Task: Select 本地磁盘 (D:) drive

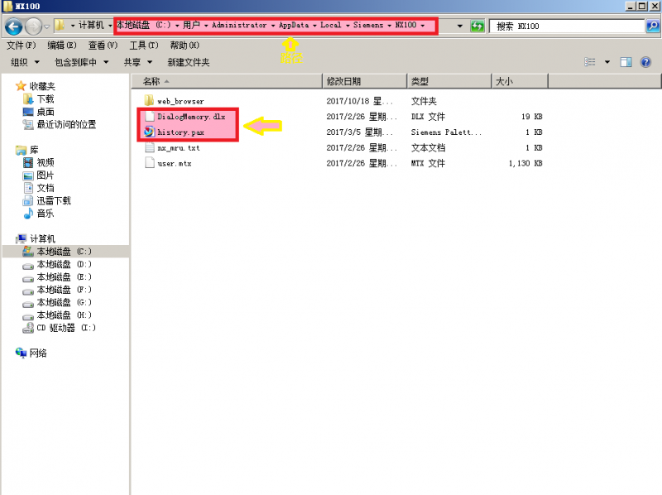Action: click(x=65, y=264)
